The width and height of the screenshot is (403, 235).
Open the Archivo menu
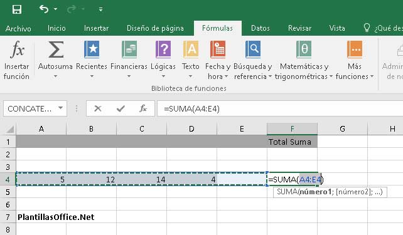click(x=18, y=28)
